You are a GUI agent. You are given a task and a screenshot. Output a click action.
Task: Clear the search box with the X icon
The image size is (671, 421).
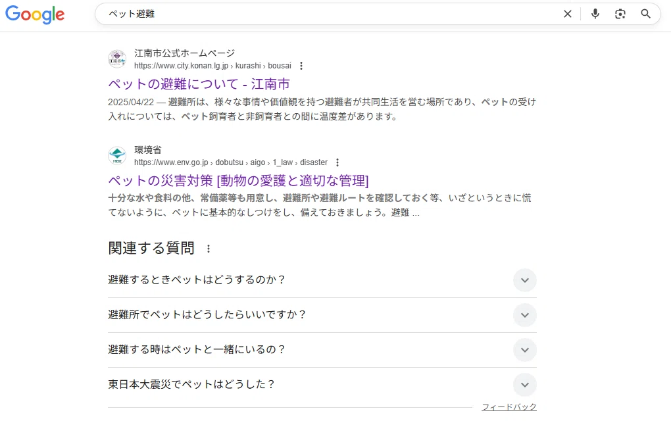[x=568, y=14]
